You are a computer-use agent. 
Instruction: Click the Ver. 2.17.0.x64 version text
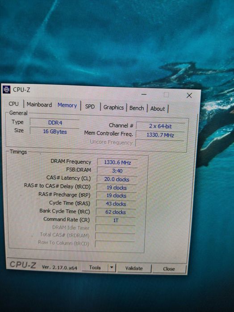point(59,267)
